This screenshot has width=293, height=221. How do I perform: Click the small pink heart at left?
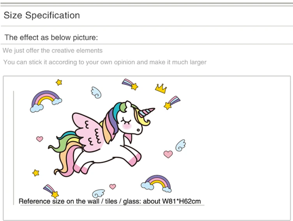tap(40, 139)
